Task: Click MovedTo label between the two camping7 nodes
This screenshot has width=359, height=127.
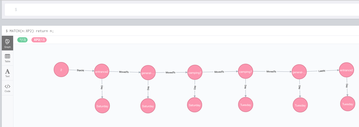Action: tap(219, 72)
